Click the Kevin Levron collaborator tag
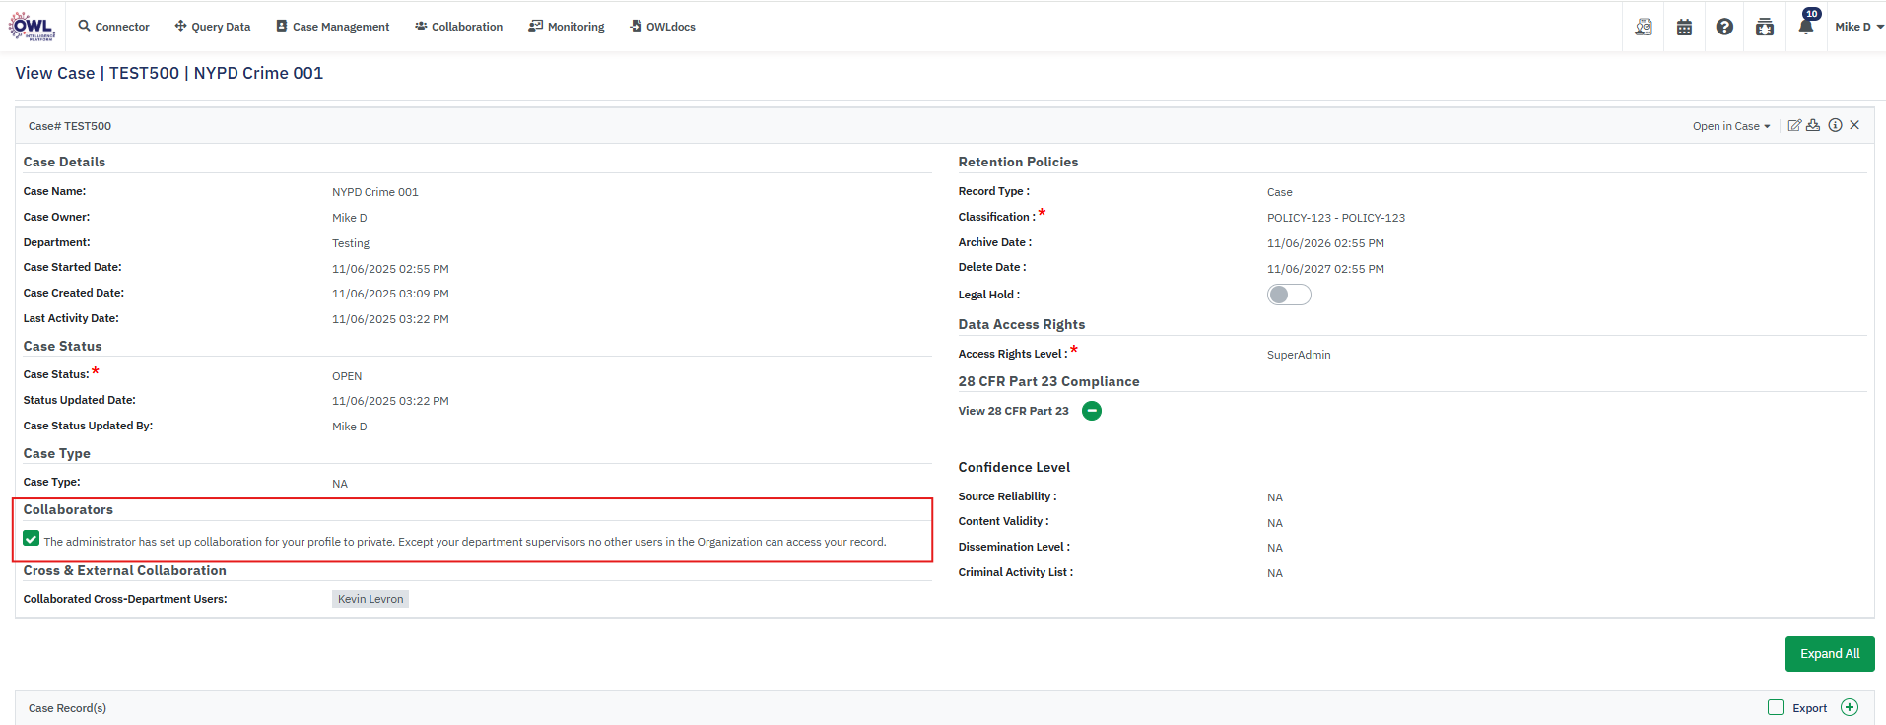Image resolution: width=1886 pixels, height=725 pixels. pos(370,599)
